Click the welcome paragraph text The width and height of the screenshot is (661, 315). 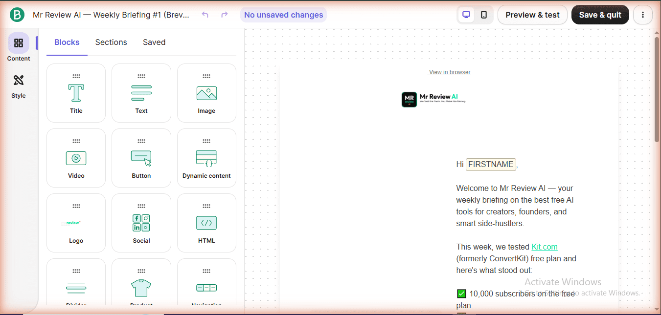(515, 206)
